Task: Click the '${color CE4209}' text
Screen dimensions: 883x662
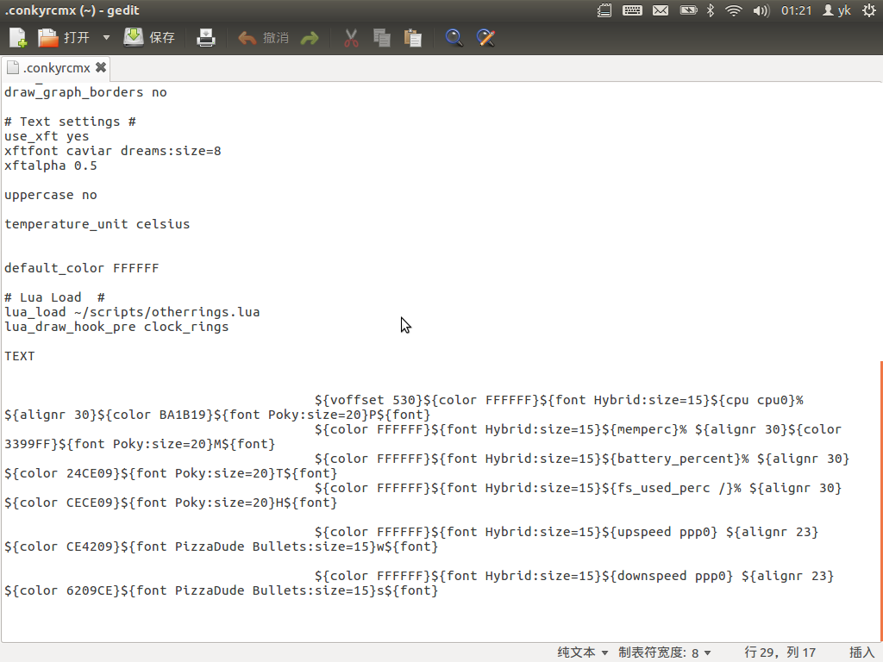Action: point(62,546)
